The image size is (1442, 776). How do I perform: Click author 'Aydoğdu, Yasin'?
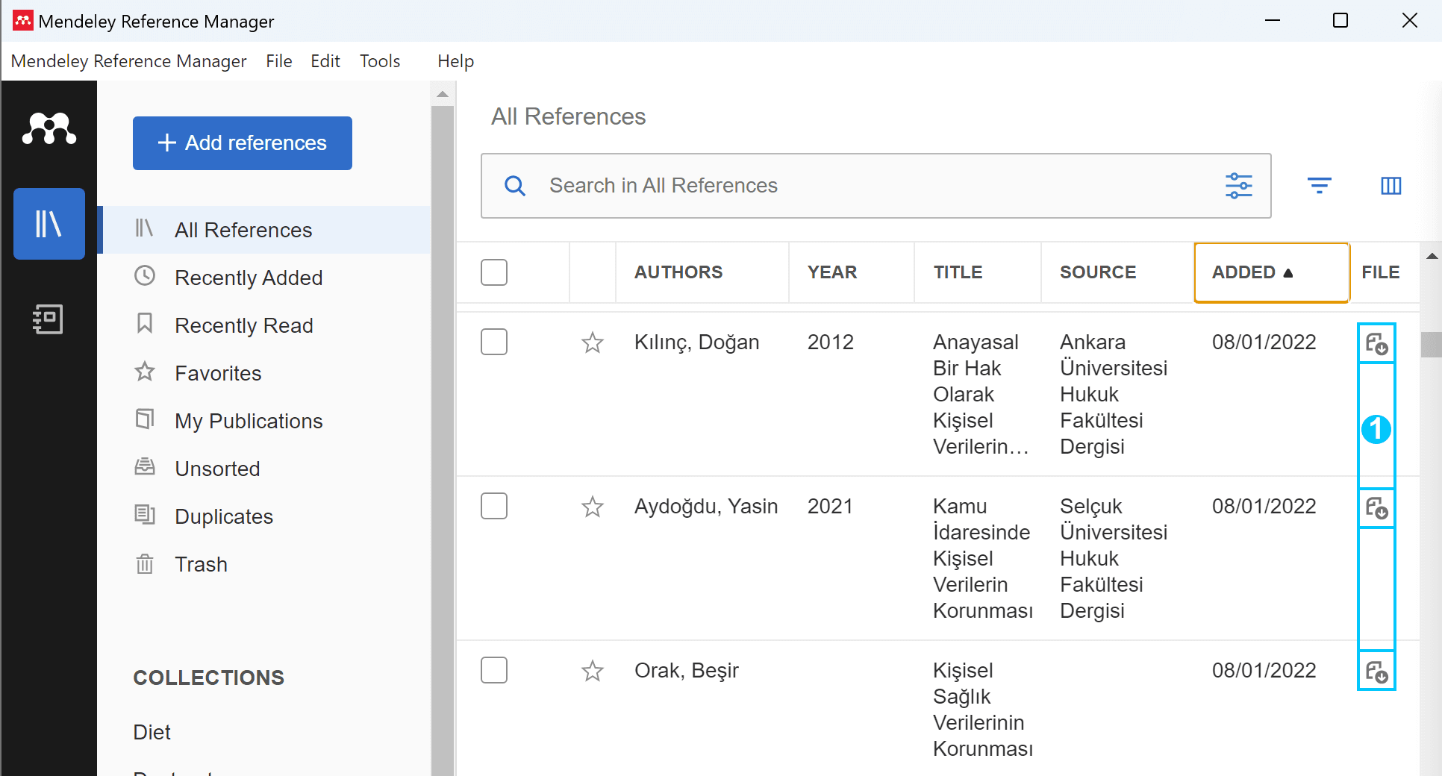pos(706,507)
